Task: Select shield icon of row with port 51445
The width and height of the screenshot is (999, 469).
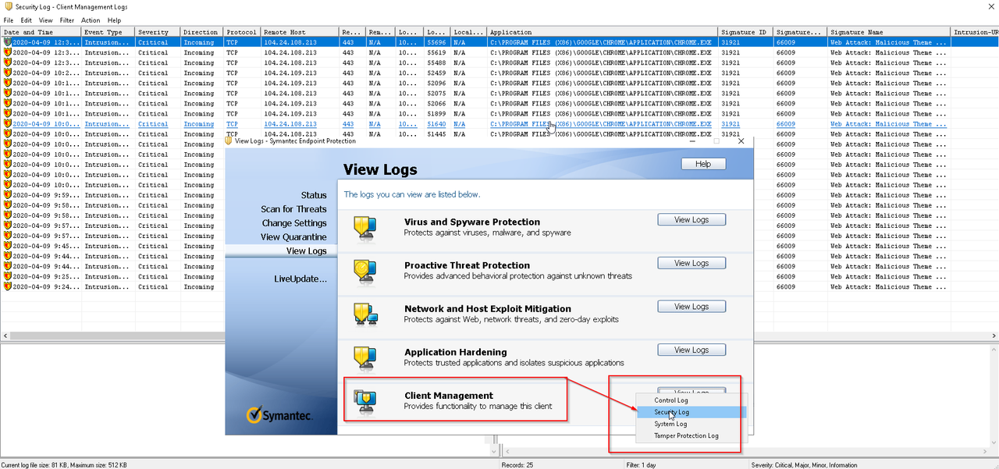Action: click(x=8, y=133)
